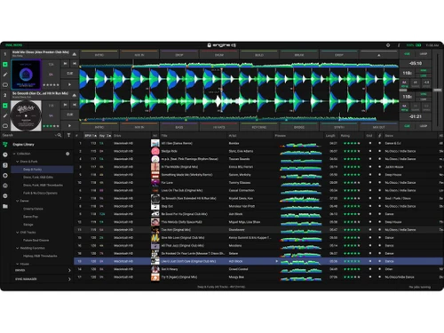Expand the DRIVES section
The width and height of the screenshot is (444, 333).
pos(43,270)
